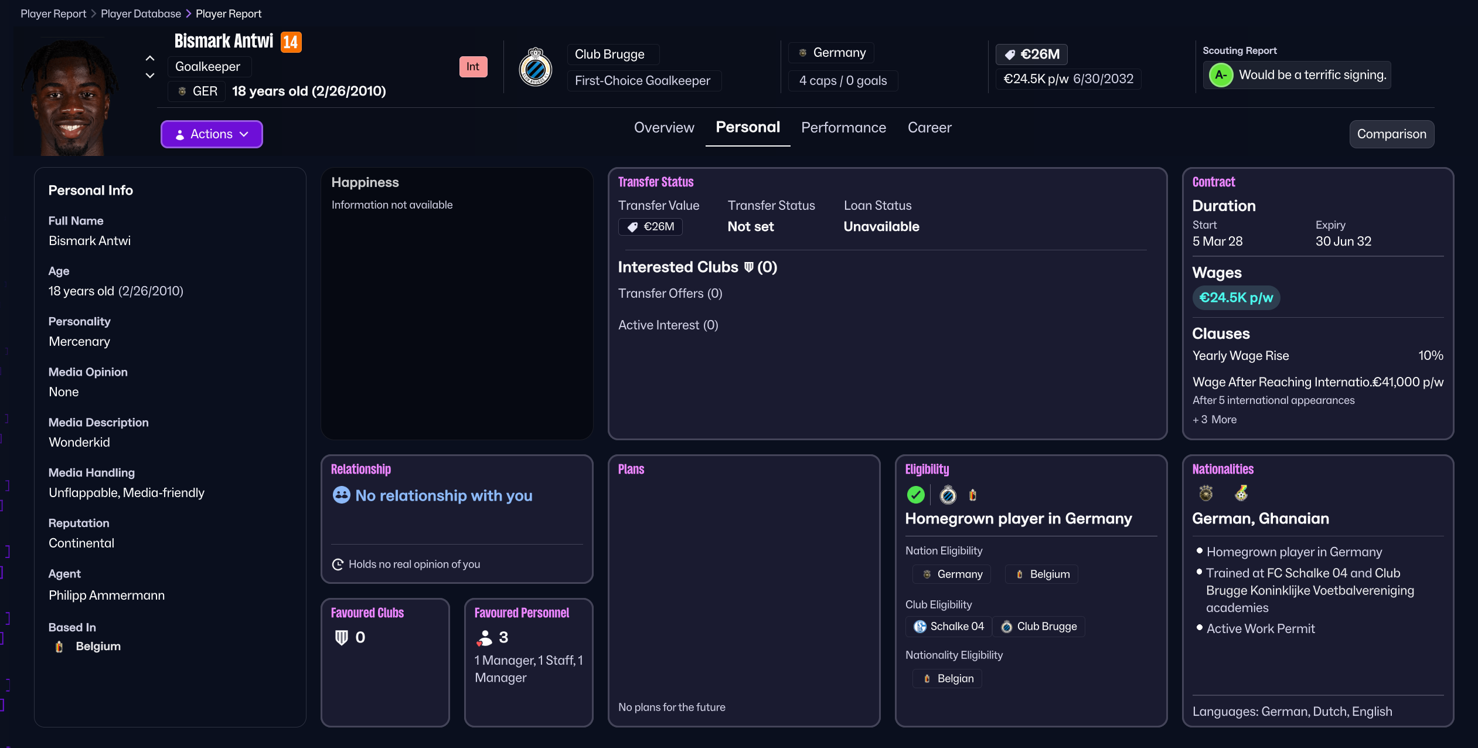Navigate to Player Database breadcrumb link
The image size is (1478, 748).
click(141, 13)
